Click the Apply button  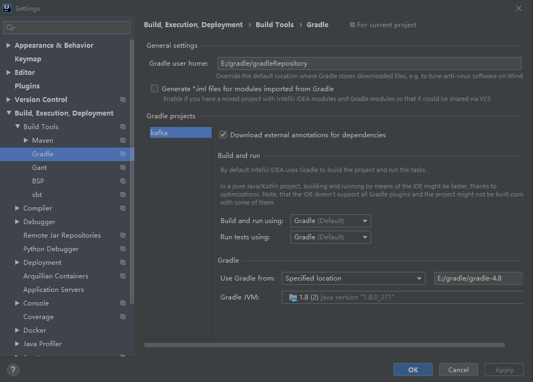coord(504,370)
